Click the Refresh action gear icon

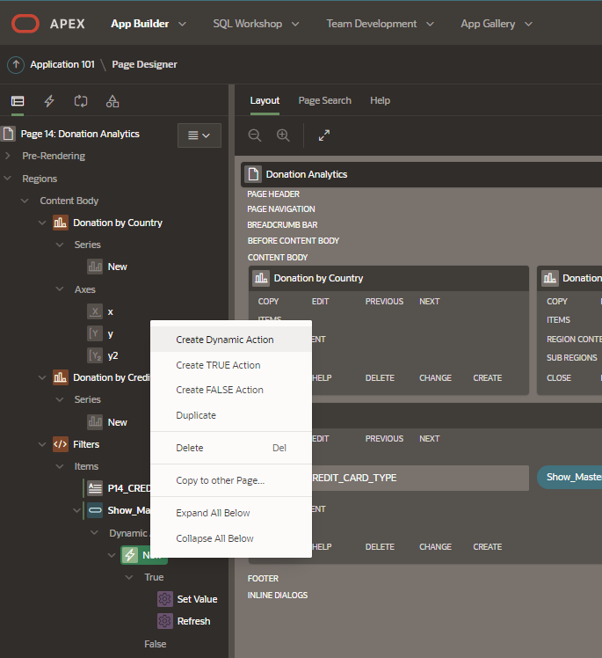(164, 621)
